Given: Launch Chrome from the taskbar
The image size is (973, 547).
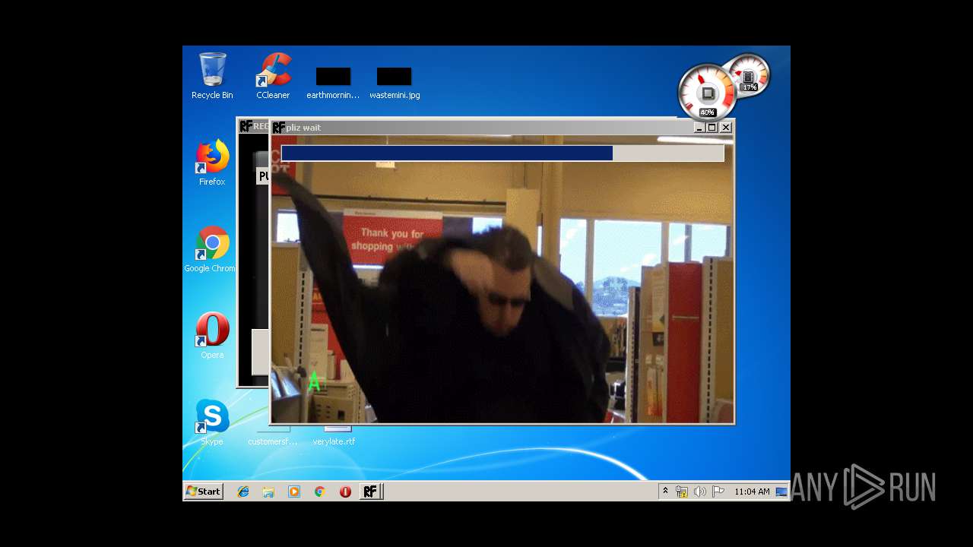Looking at the screenshot, I should click(x=320, y=492).
